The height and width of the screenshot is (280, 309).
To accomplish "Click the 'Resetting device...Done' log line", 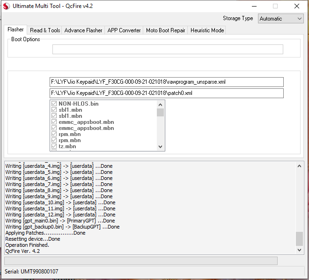I will [x=33, y=239].
